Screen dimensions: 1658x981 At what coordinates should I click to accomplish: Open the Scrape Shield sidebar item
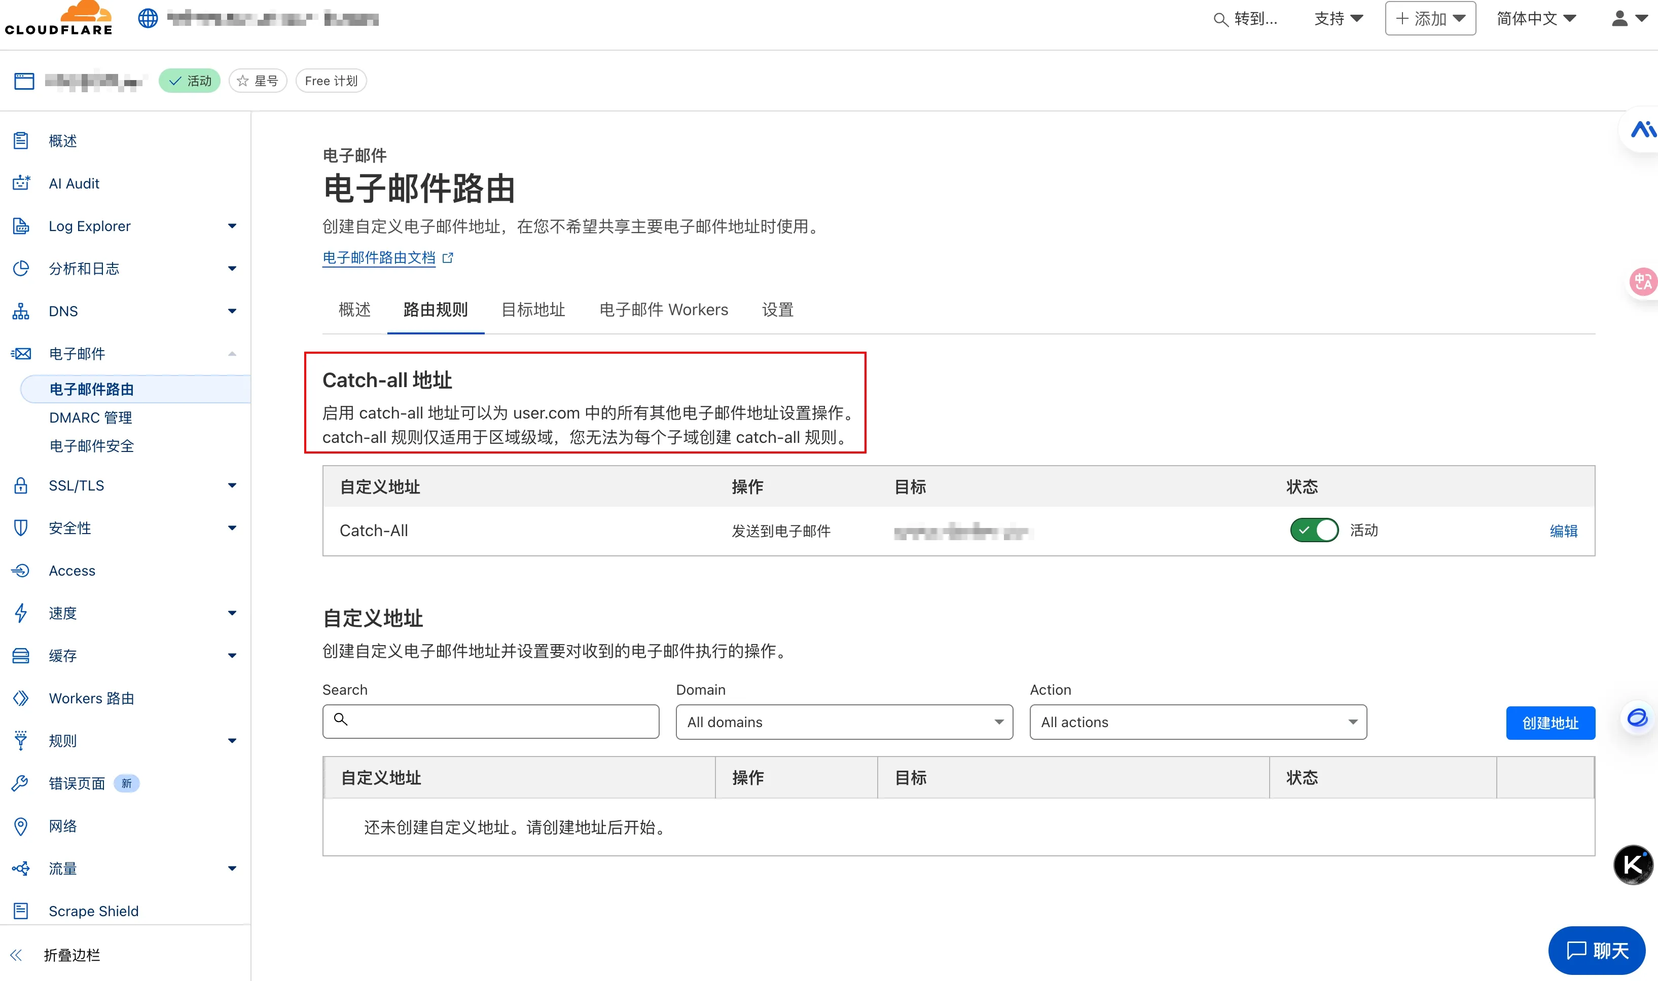[x=93, y=911]
